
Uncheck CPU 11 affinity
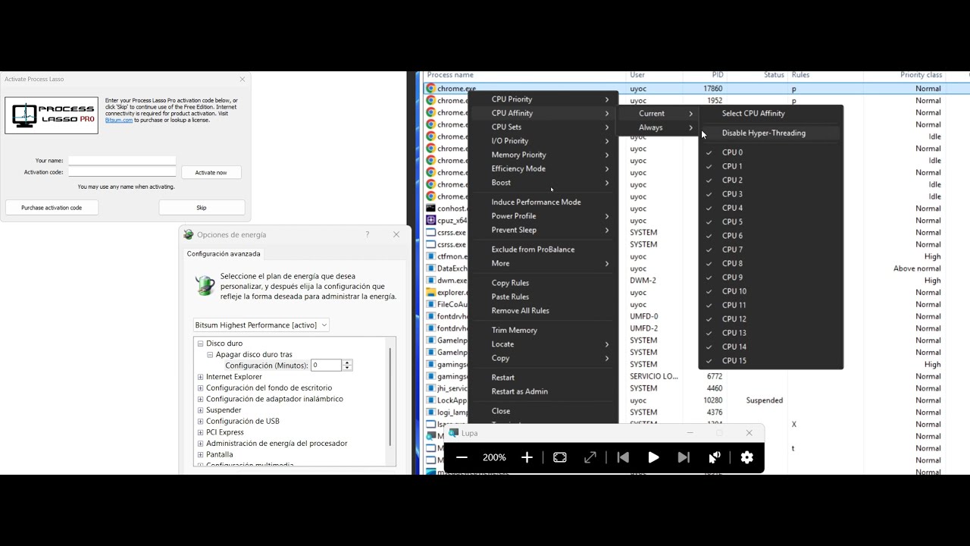point(709,305)
